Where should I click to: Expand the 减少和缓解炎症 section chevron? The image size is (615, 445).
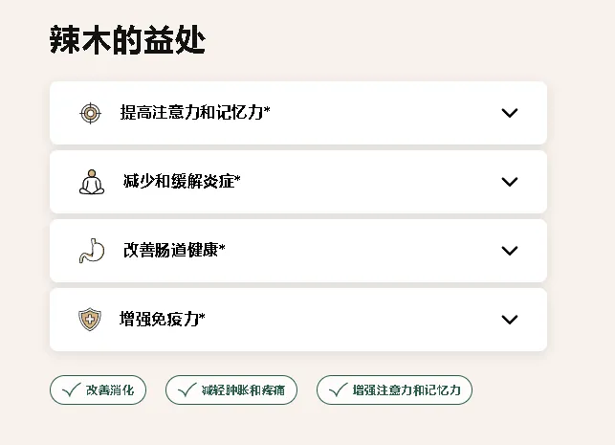click(x=509, y=182)
